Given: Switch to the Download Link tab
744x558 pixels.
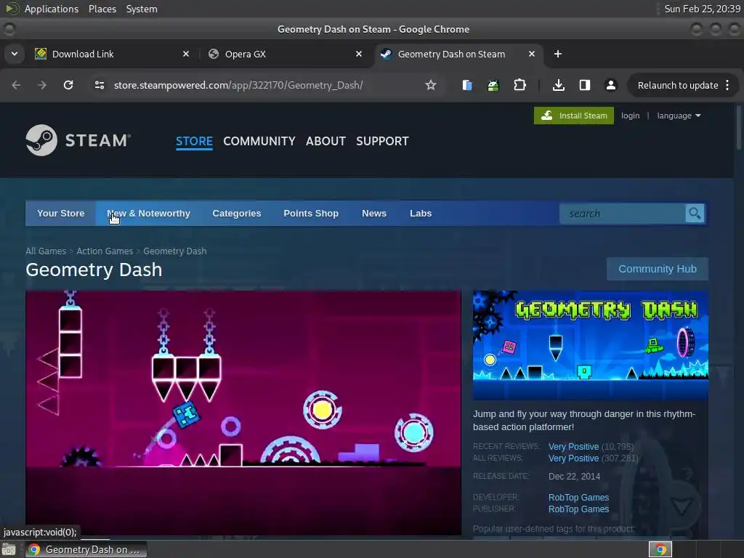Looking at the screenshot, I should pyautogui.click(x=111, y=54).
